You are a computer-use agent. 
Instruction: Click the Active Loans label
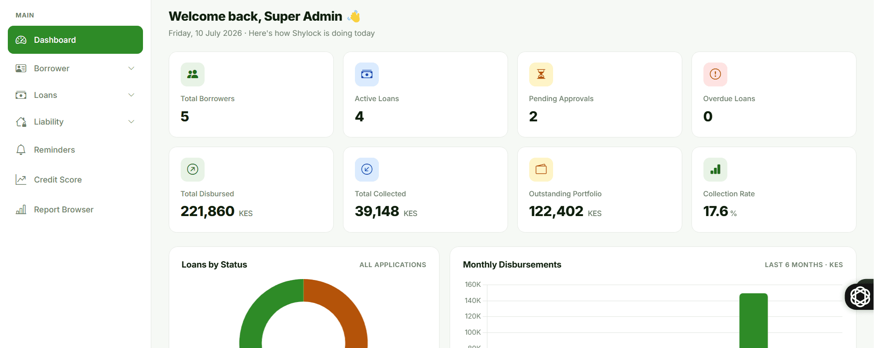pos(377,99)
